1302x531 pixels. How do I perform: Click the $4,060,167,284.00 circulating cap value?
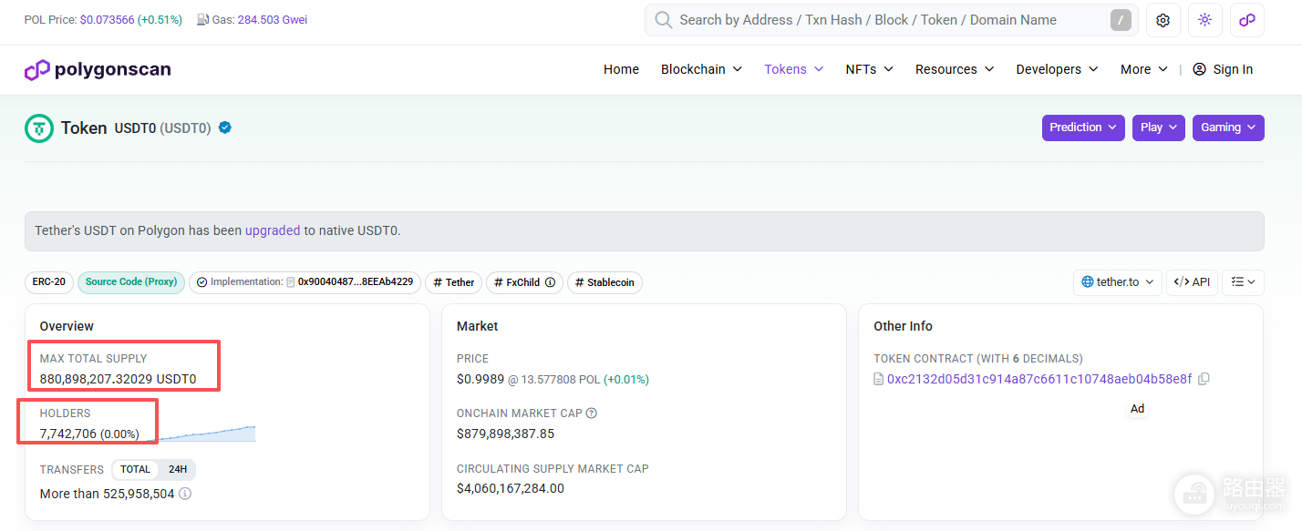coord(511,488)
